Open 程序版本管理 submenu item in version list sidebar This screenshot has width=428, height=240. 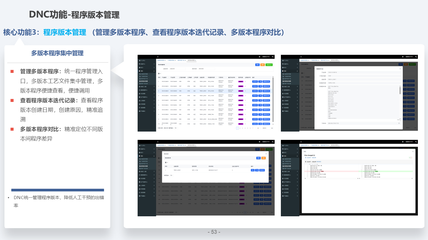(x=144, y=81)
